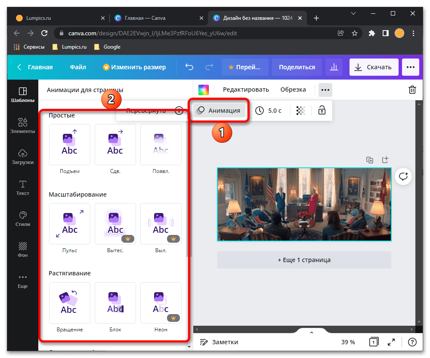Viewport: 430px width, 358px height.
Task: Delete the selected element with trash icon
Action: (412, 89)
